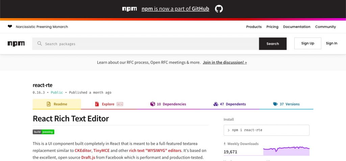This screenshot has width=346, height=161.
Task: Go to the npm home logo beside search
Action: 16,44
